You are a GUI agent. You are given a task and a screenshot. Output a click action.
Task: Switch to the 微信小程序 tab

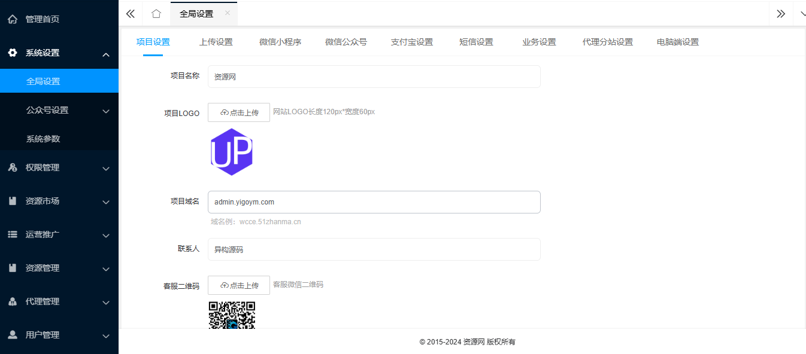coord(280,42)
